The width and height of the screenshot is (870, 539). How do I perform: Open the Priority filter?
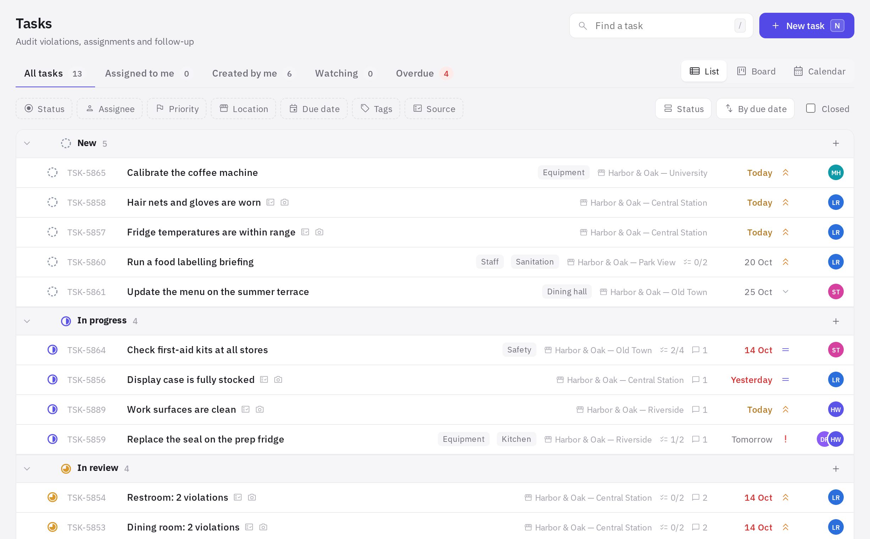coord(177,109)
